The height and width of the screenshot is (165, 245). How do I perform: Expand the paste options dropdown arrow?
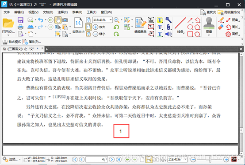click(70, 27)
